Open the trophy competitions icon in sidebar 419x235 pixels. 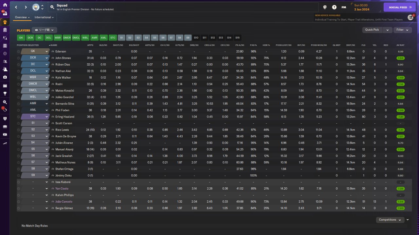click(5, 93)
